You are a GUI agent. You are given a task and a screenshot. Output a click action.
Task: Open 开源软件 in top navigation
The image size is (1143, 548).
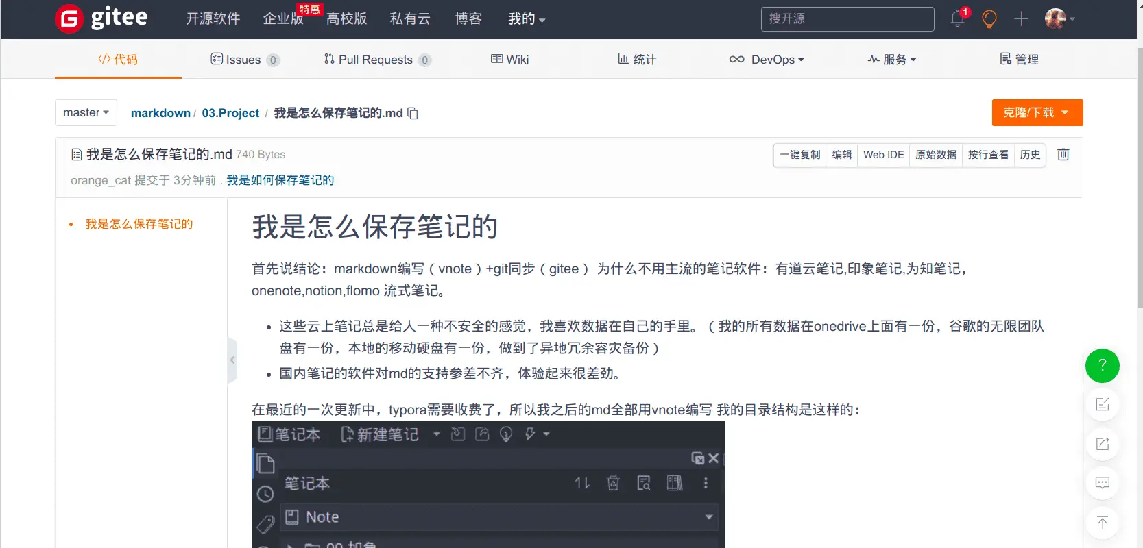click(213, 18)
